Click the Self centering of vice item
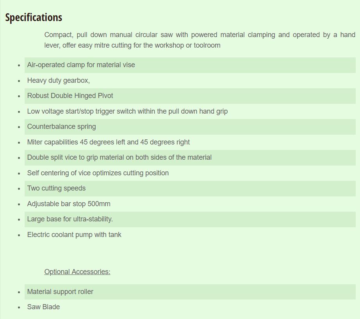360x319 pixels. pos(98,173)
